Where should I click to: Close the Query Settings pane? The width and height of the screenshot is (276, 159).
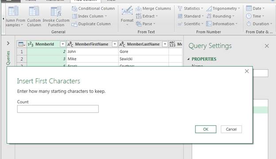click(267, 46)
